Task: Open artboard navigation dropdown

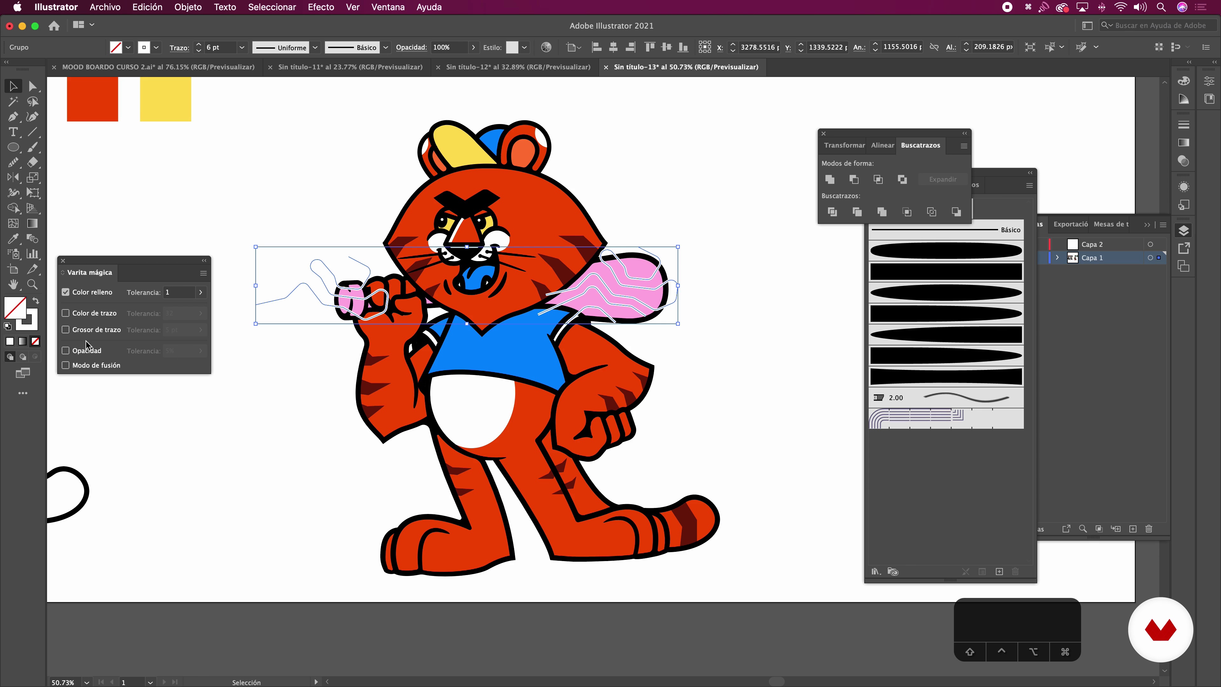Action: [x=150, y=682]
